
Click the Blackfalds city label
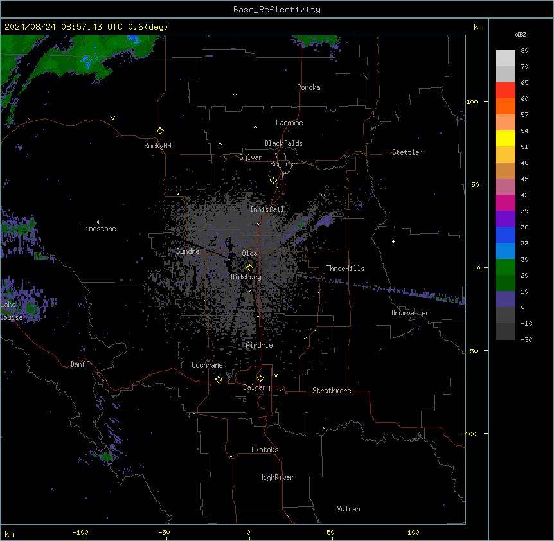pos(283,143)
